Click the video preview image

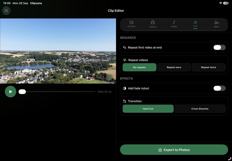pos(58,51)
